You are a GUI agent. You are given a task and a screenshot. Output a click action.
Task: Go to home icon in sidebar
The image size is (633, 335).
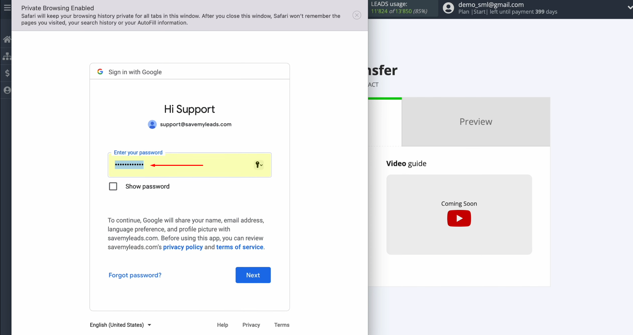7,39
